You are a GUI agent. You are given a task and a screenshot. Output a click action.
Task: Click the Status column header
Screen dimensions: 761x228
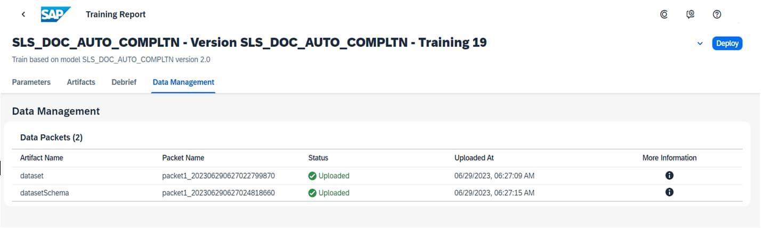click(x=318, y=158)
